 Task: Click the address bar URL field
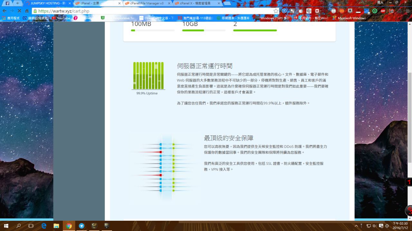[x=154, y=11]
